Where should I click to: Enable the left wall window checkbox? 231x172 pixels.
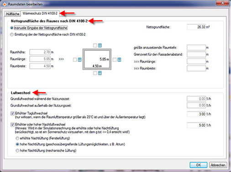[x=75, y=59]
